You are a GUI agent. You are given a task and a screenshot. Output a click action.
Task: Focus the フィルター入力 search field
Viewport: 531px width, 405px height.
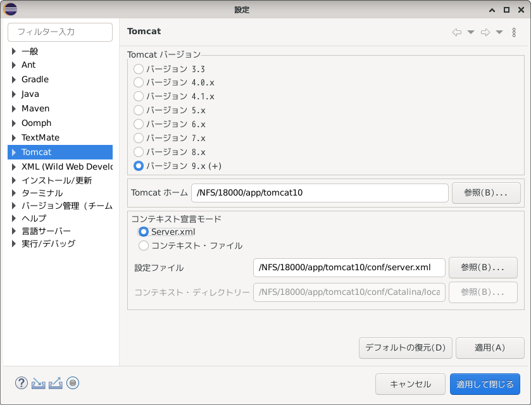pos(60,32)
